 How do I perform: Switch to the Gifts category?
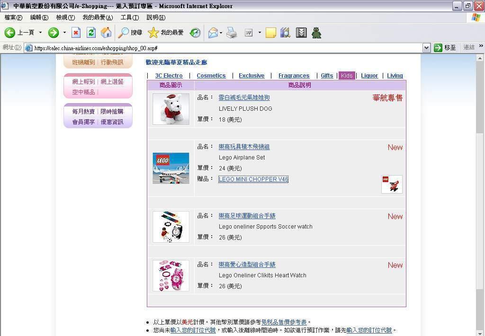tap(327, 76)
